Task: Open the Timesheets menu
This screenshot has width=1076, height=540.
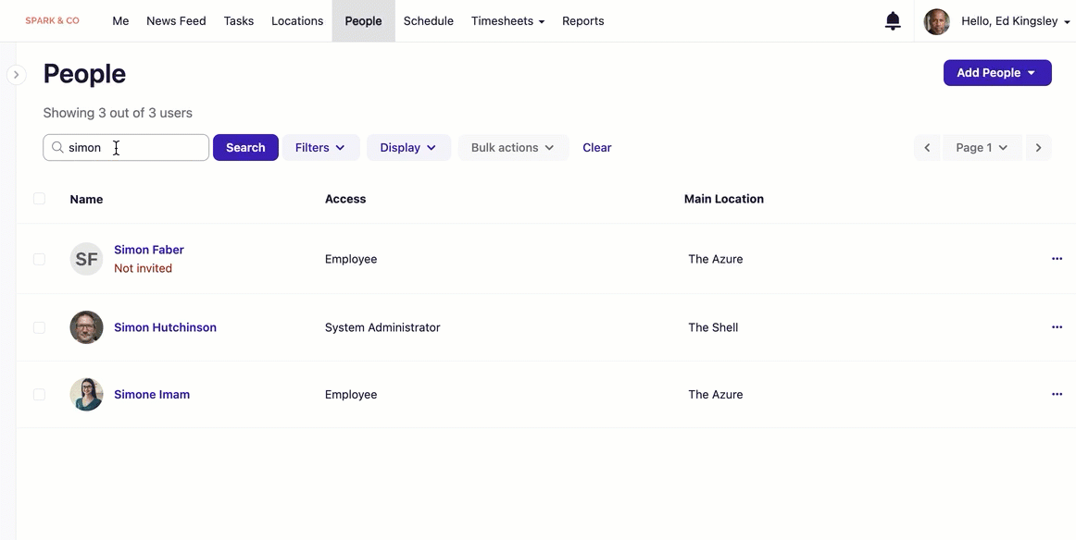Action: (507, 21)
